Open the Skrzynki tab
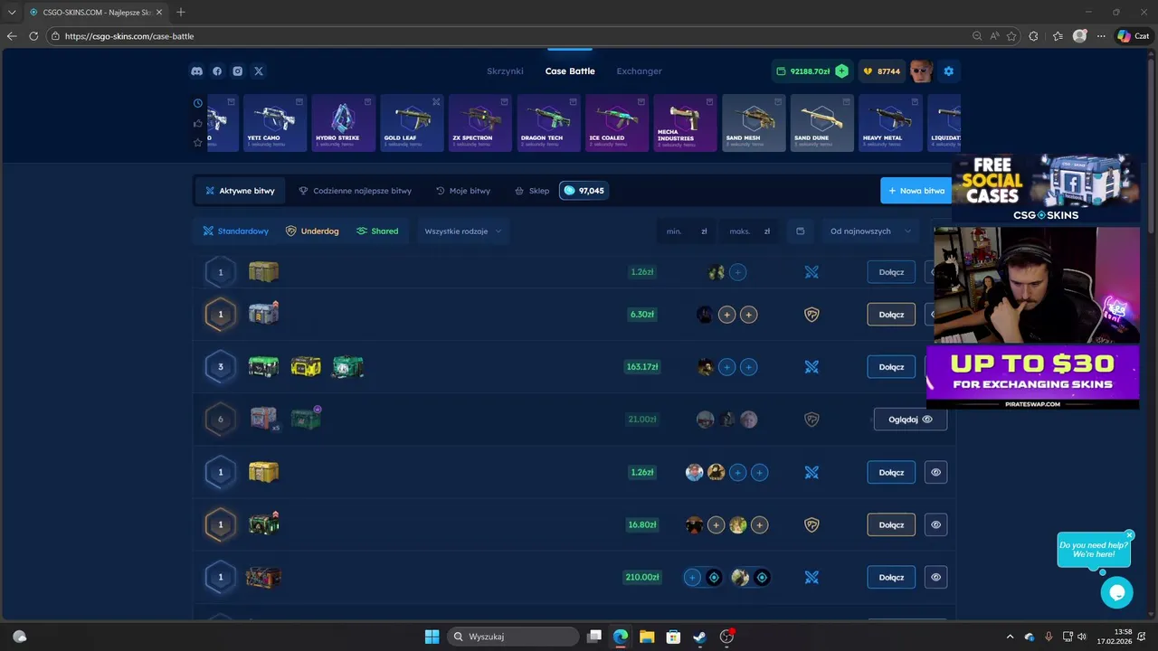This screenshot has width=1158, height=651. coord(505,71)
